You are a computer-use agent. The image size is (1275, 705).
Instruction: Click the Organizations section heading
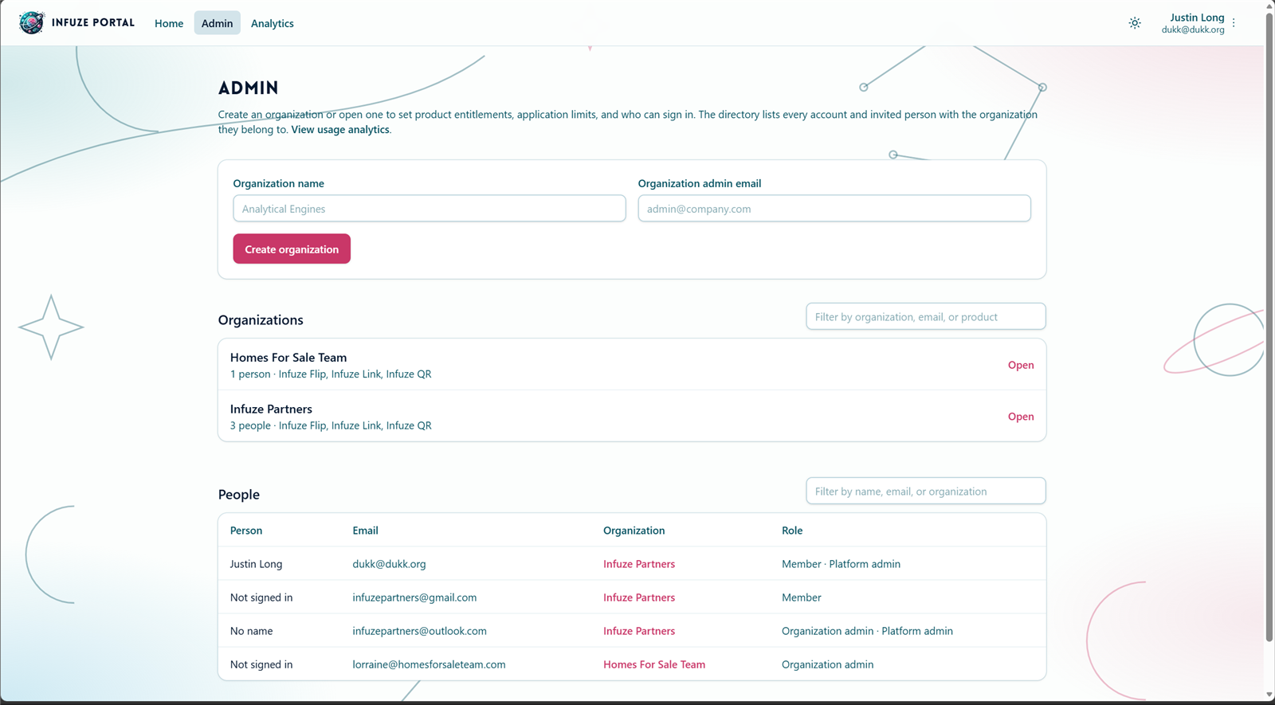(x=261, y=320)
